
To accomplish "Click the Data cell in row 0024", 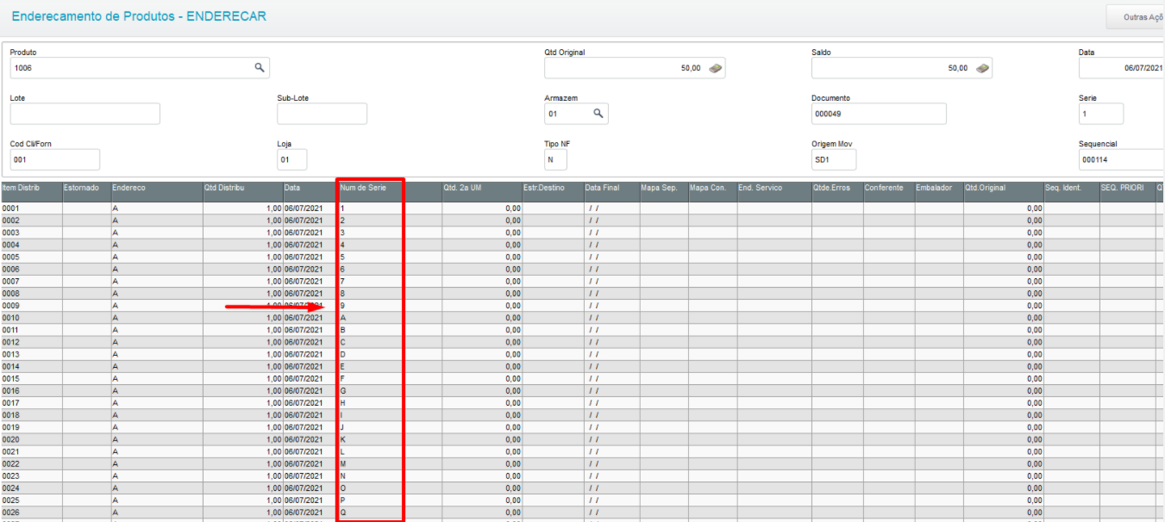I will (x=310, y=488).
